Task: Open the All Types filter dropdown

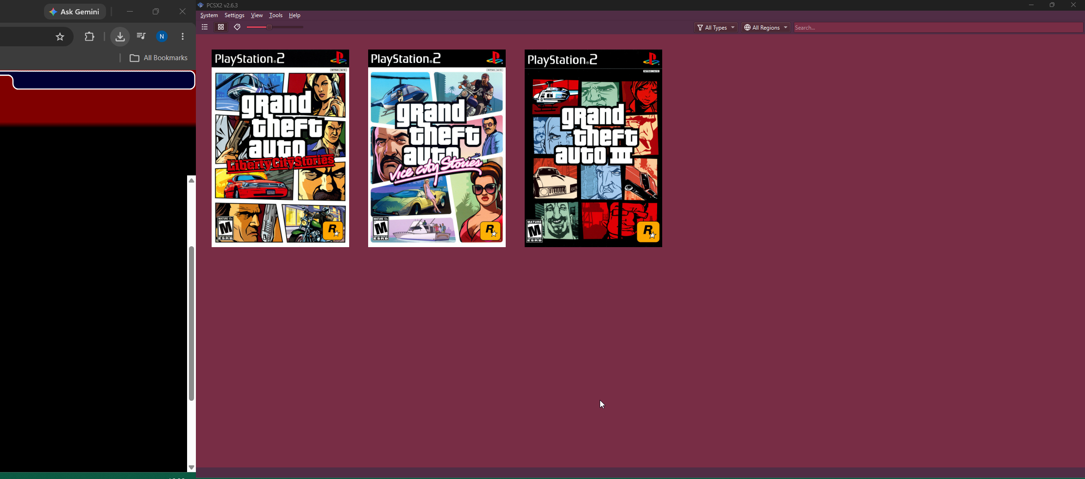Action: point(716,28)
